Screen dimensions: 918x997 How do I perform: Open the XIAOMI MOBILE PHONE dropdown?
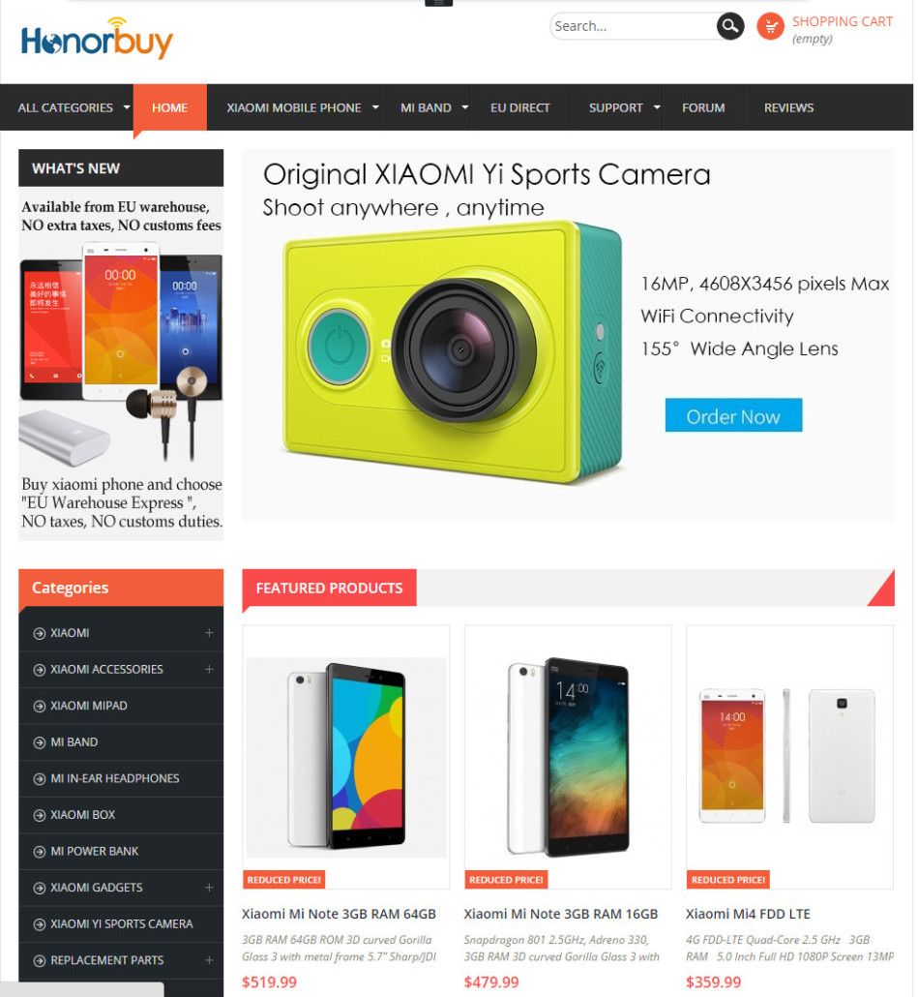pyautogui.click(x=375, y=107)
